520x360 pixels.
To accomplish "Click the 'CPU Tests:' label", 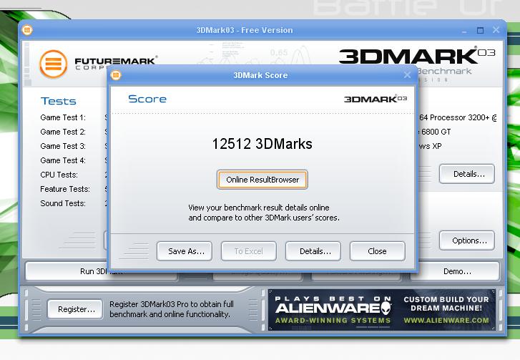I will click(59, 175).
